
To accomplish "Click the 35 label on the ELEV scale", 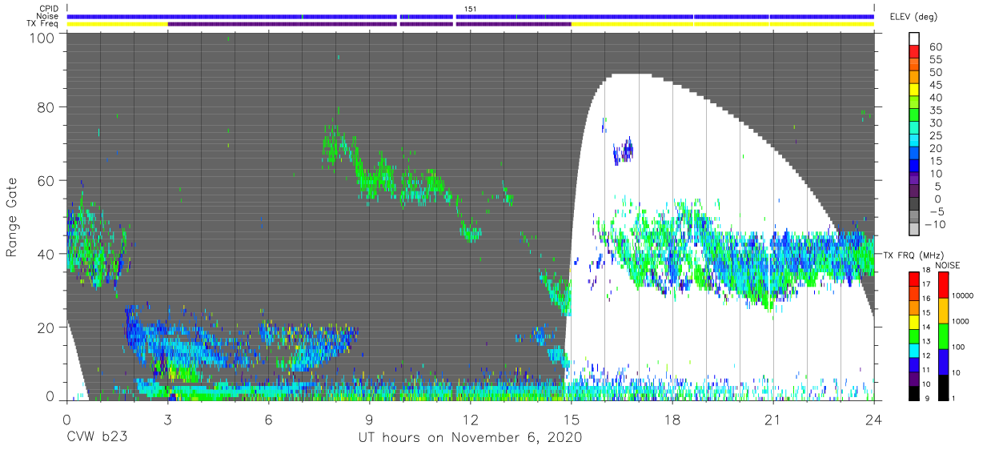I will click(936, 110).
